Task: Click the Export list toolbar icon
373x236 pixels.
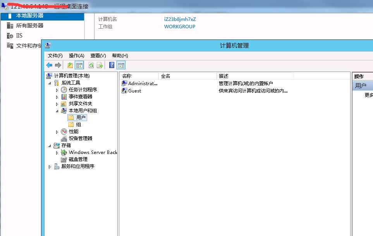Action: click(100, 65)
